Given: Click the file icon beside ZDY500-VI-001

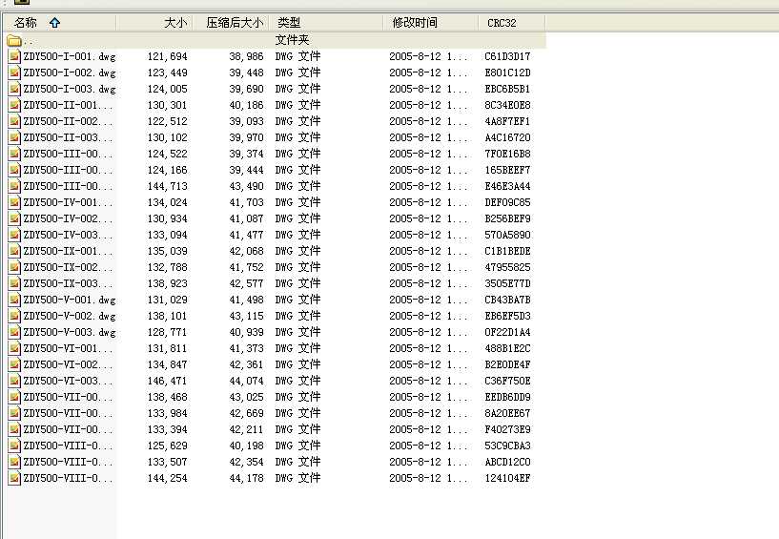Looking at the screenshot, I should click(14, 348).
